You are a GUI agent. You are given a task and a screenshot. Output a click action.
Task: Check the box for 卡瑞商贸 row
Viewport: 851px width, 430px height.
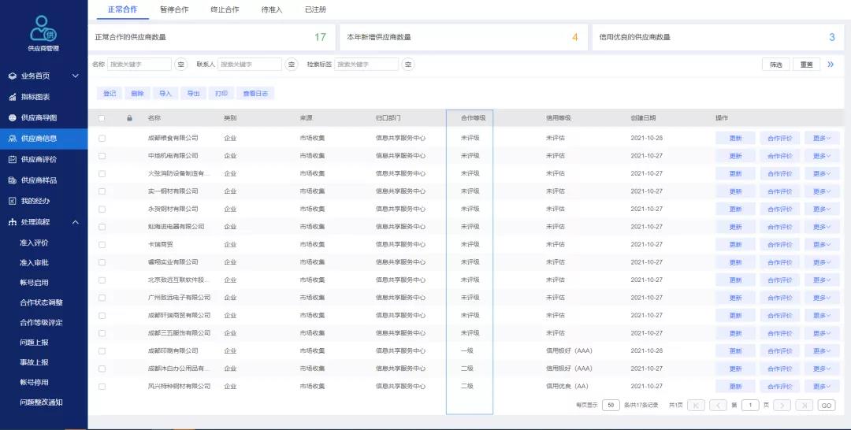[x=102, y=245]
